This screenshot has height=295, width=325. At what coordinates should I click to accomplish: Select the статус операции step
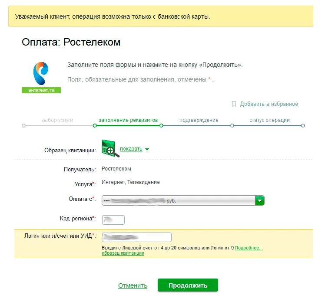[269, 120]
